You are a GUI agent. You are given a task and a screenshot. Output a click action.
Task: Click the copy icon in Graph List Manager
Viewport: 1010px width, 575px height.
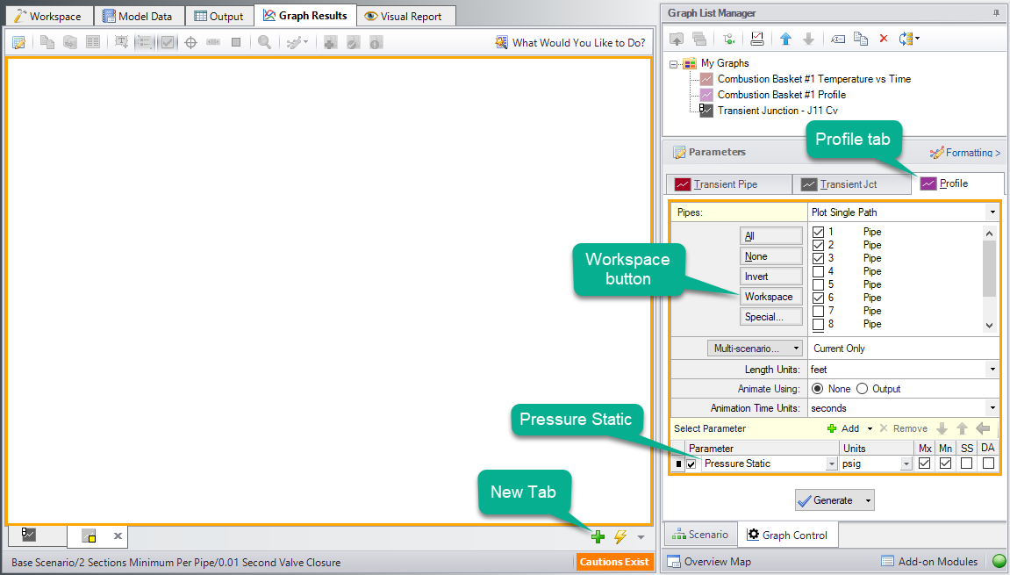point(861,39)
